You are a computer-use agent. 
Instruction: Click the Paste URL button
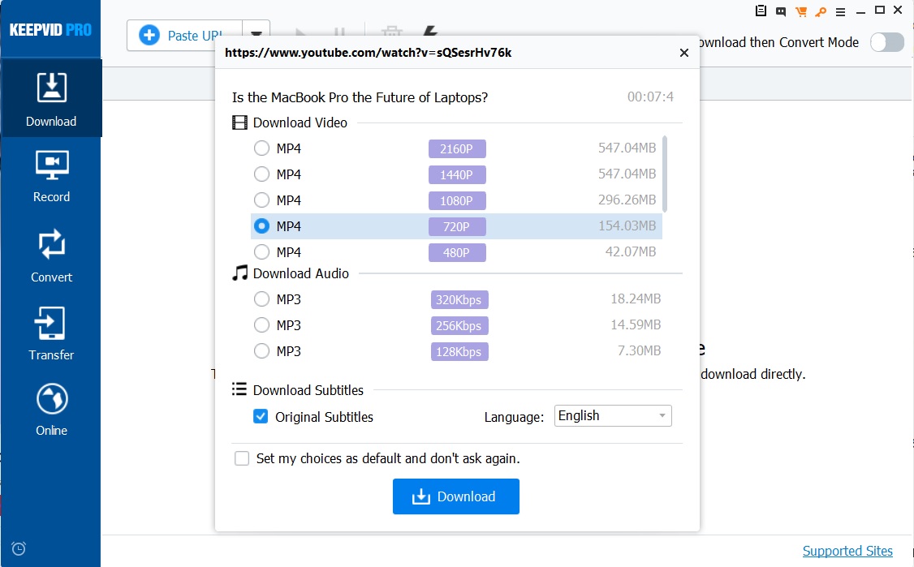[184, 36]
